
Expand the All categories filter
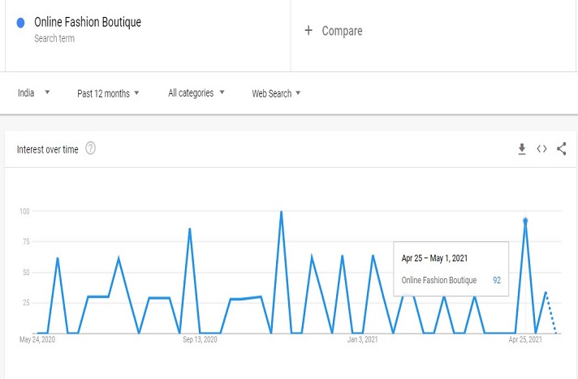(x=196, y=93)
